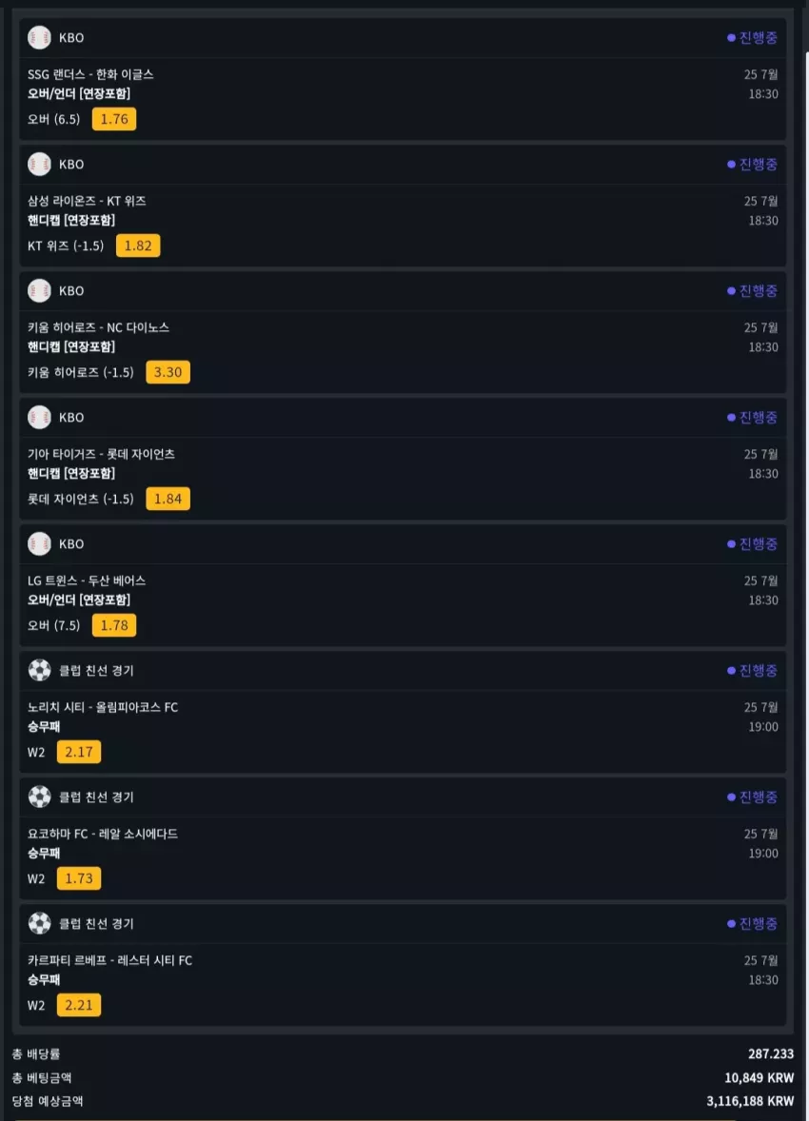Select the 1.82 odds for KT 위즈 (-1.5)

point(138,246)
